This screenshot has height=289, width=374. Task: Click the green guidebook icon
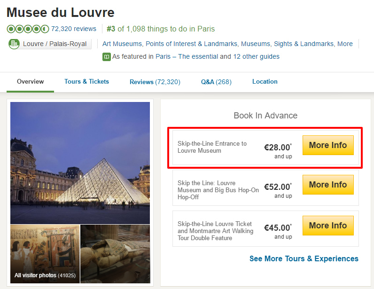pyautogui.click(x=107, y=57)
